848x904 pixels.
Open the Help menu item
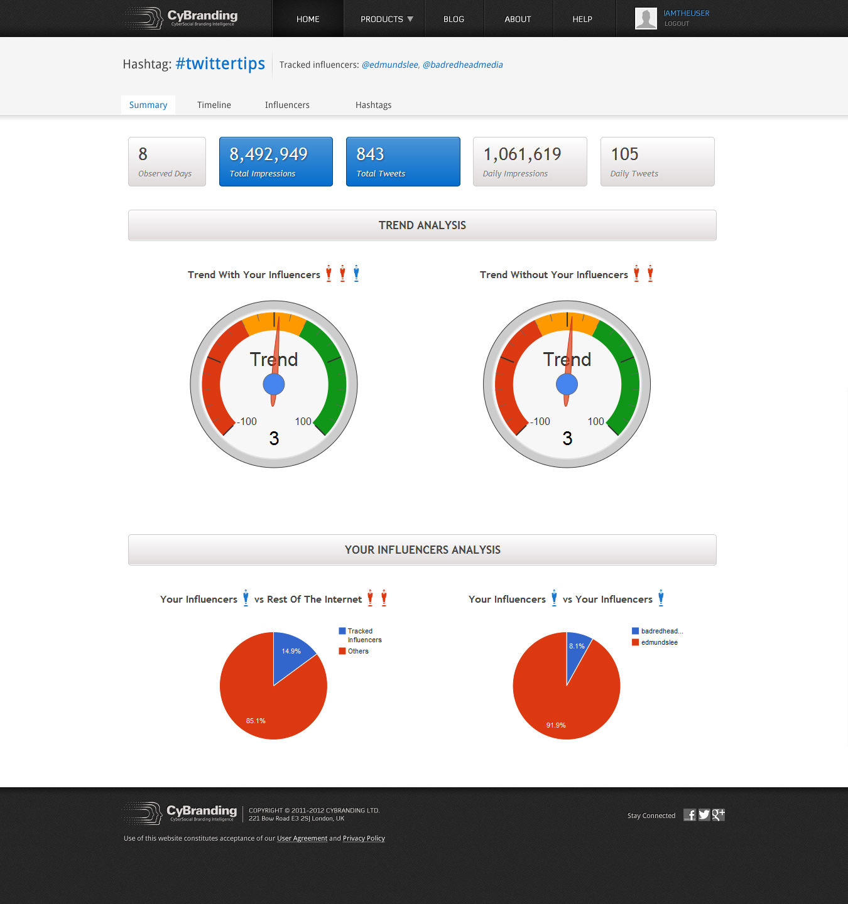click(x=582, y=19)
